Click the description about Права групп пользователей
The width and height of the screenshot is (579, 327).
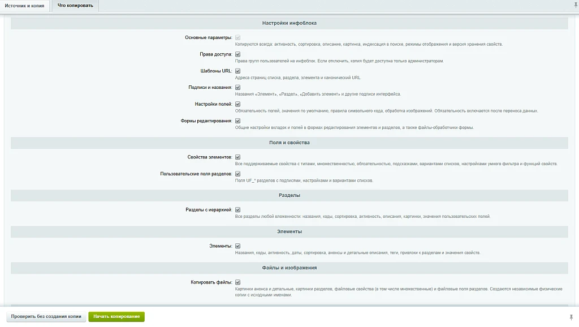(x=339, y=61)
